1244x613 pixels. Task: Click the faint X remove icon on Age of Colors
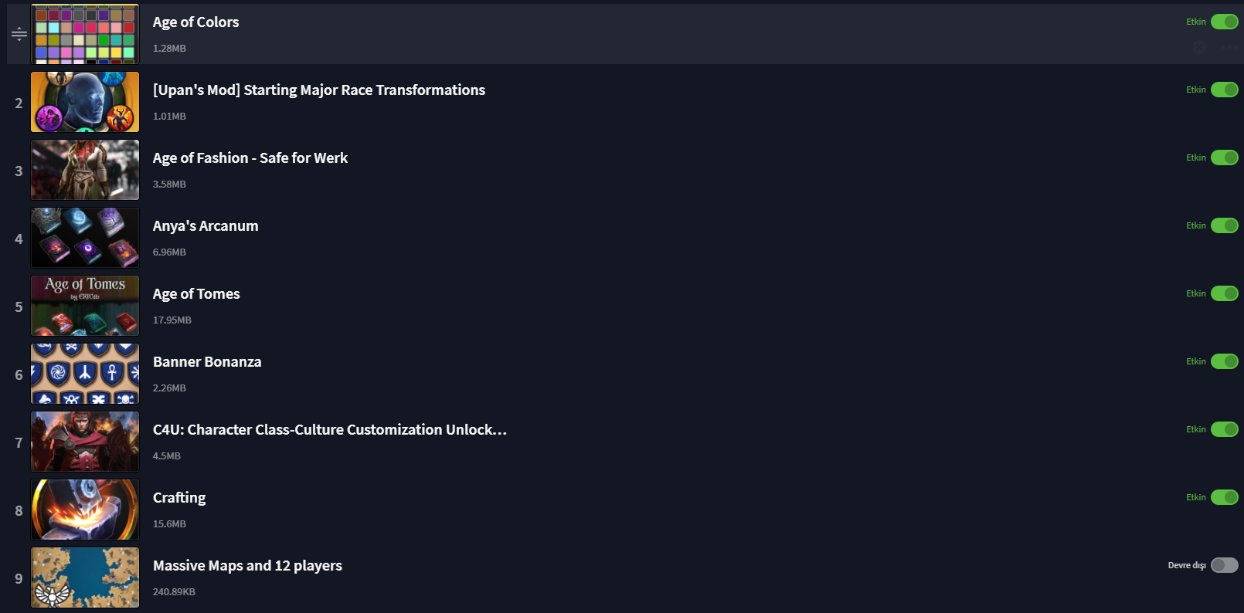pos(1199,47)
